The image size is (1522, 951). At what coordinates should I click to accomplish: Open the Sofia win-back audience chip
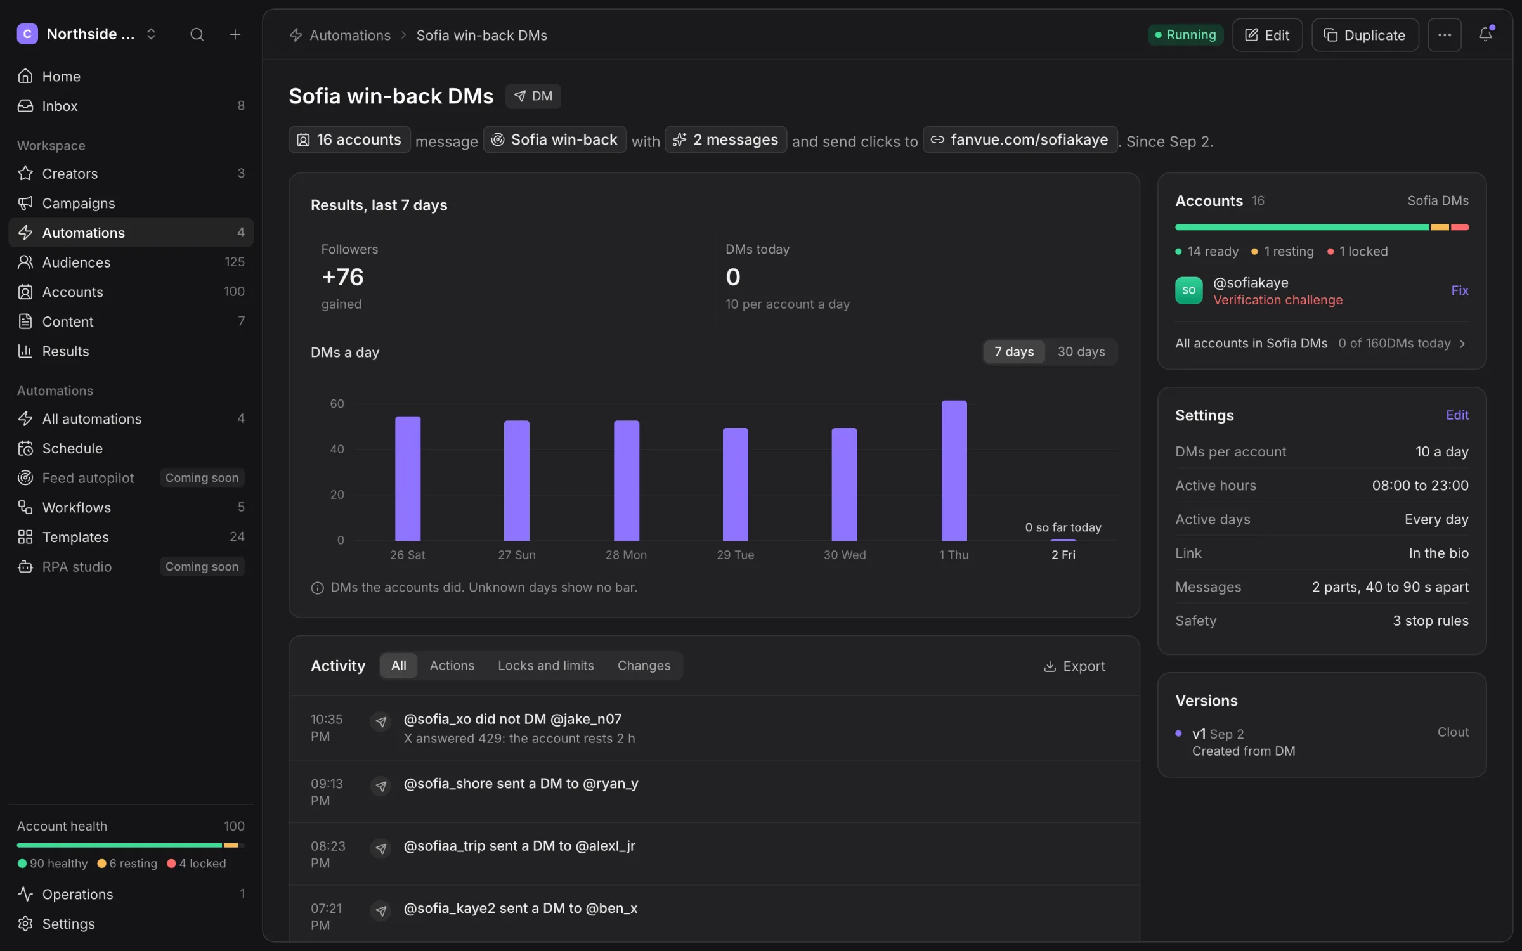coord(554,139)
